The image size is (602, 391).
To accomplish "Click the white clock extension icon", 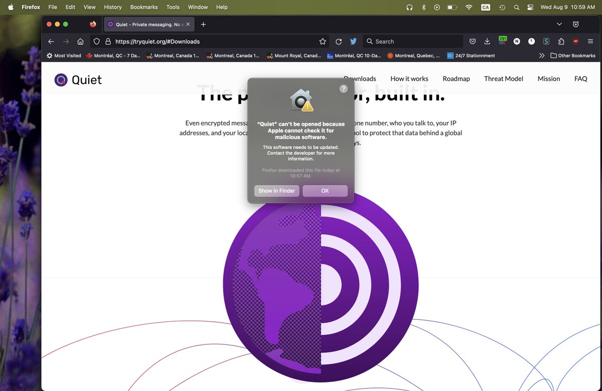I will point(531,42).
